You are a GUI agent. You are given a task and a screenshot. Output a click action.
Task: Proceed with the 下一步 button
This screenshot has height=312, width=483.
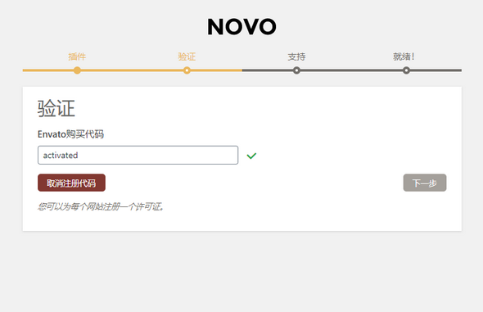[425, 183]
